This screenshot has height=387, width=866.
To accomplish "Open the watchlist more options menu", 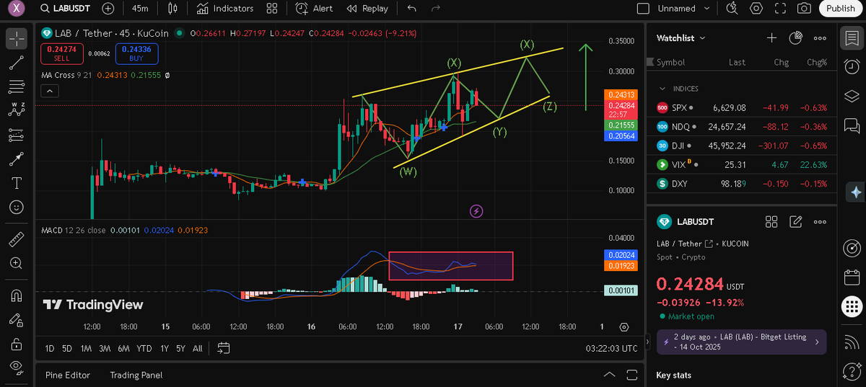I will click(820, 38).
